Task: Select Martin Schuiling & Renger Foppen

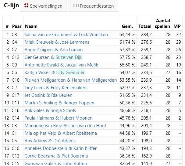Action: click(59, 103)
